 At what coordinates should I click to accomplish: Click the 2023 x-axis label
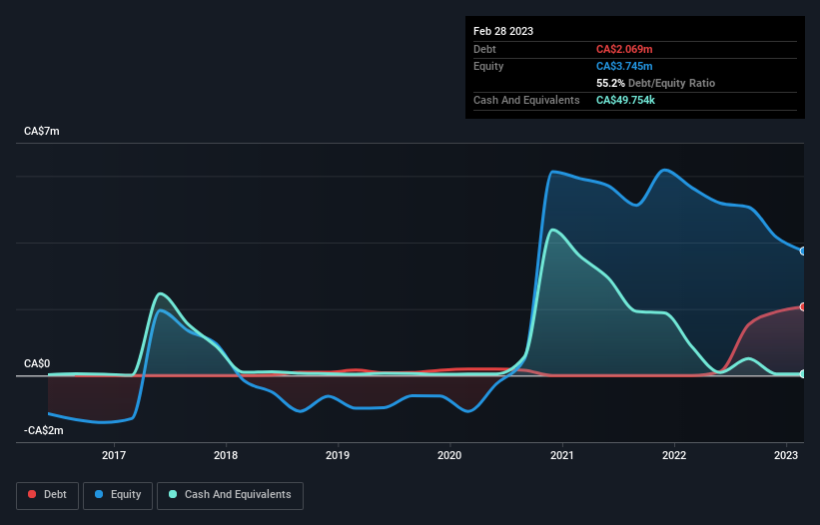coord(785,455)
